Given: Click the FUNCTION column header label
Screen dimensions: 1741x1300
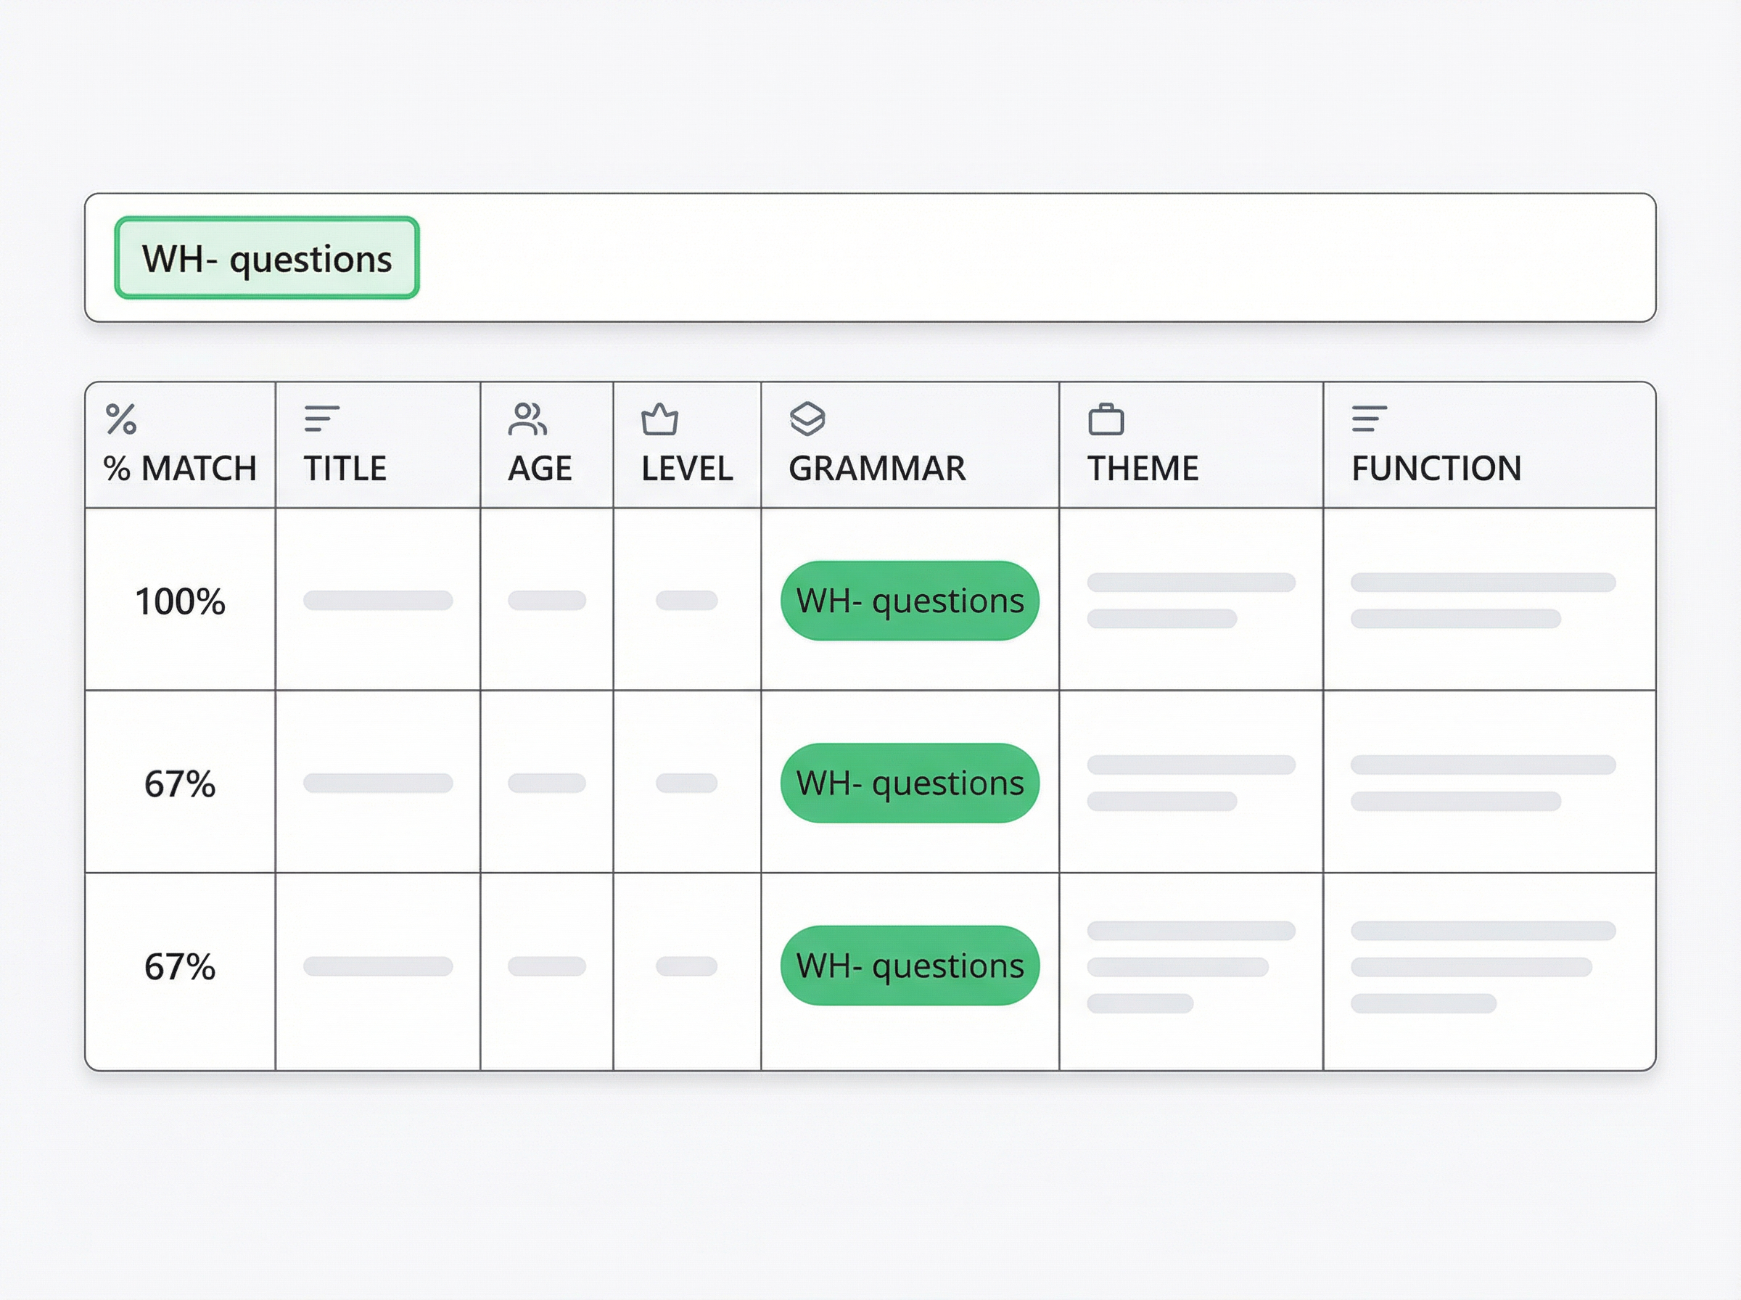Looking at the screenshot, I should 1436,468.
